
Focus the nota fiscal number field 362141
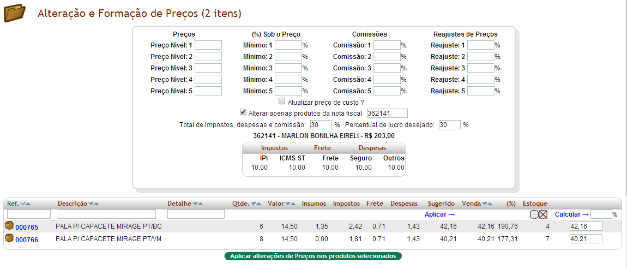click(x=387, y=113)
